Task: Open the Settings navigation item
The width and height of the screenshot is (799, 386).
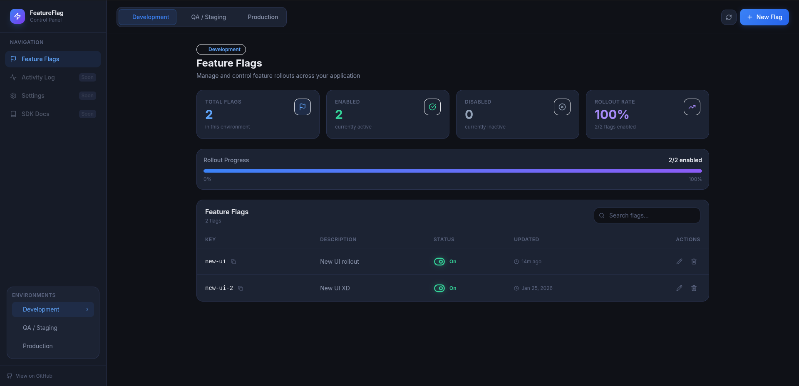Action: (x=53, y=96)
